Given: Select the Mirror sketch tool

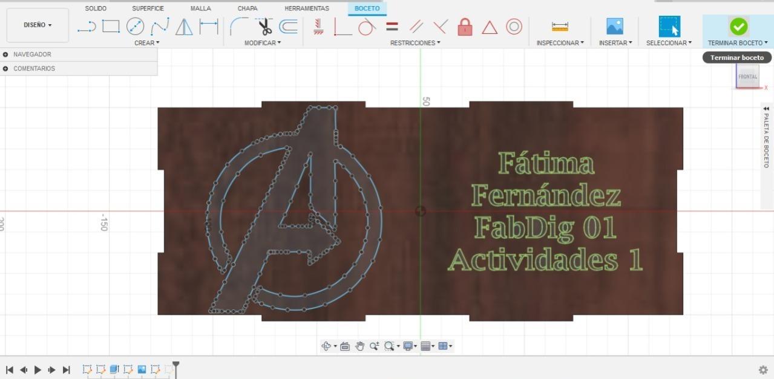Looking at the screenshot, I should [x=184, y=27].
